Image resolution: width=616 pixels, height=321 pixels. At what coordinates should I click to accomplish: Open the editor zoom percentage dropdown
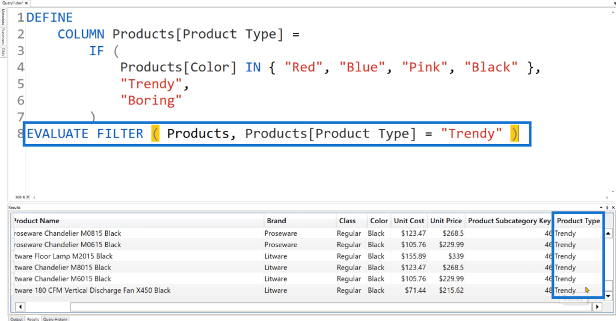pos(28,197)
